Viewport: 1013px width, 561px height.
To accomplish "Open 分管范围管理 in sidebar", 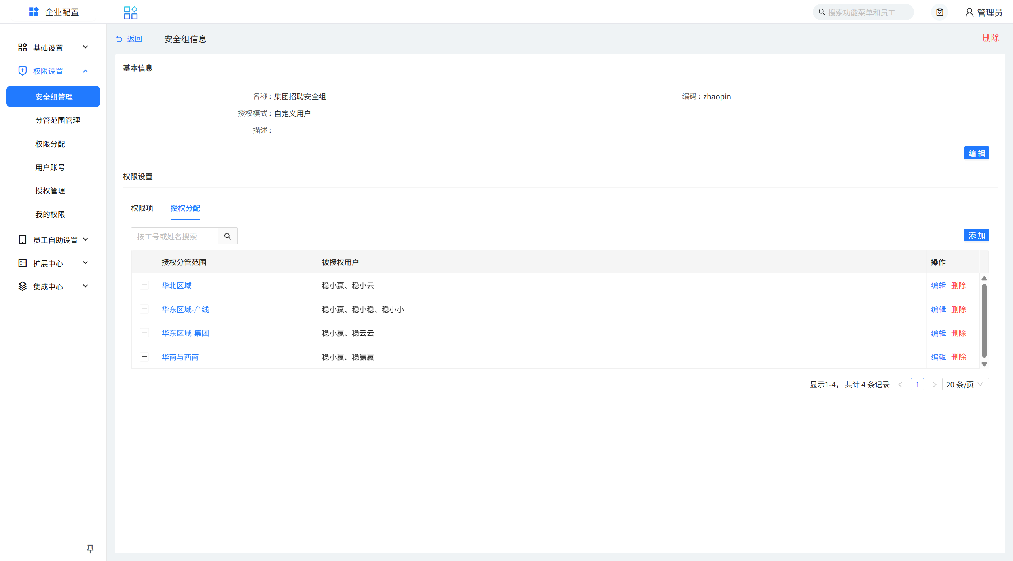I will 58,120.
